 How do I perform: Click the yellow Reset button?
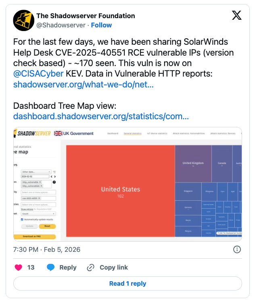(x=47, y=226)
